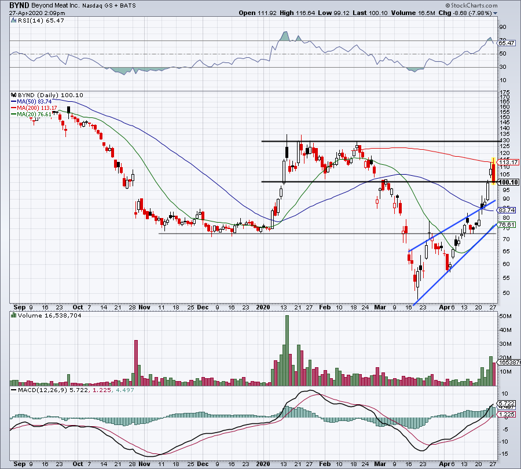Click the 65.47 RSI value tag
This screenshot has width=521, height=469.
pyautogui.click(x=507, y=43)
